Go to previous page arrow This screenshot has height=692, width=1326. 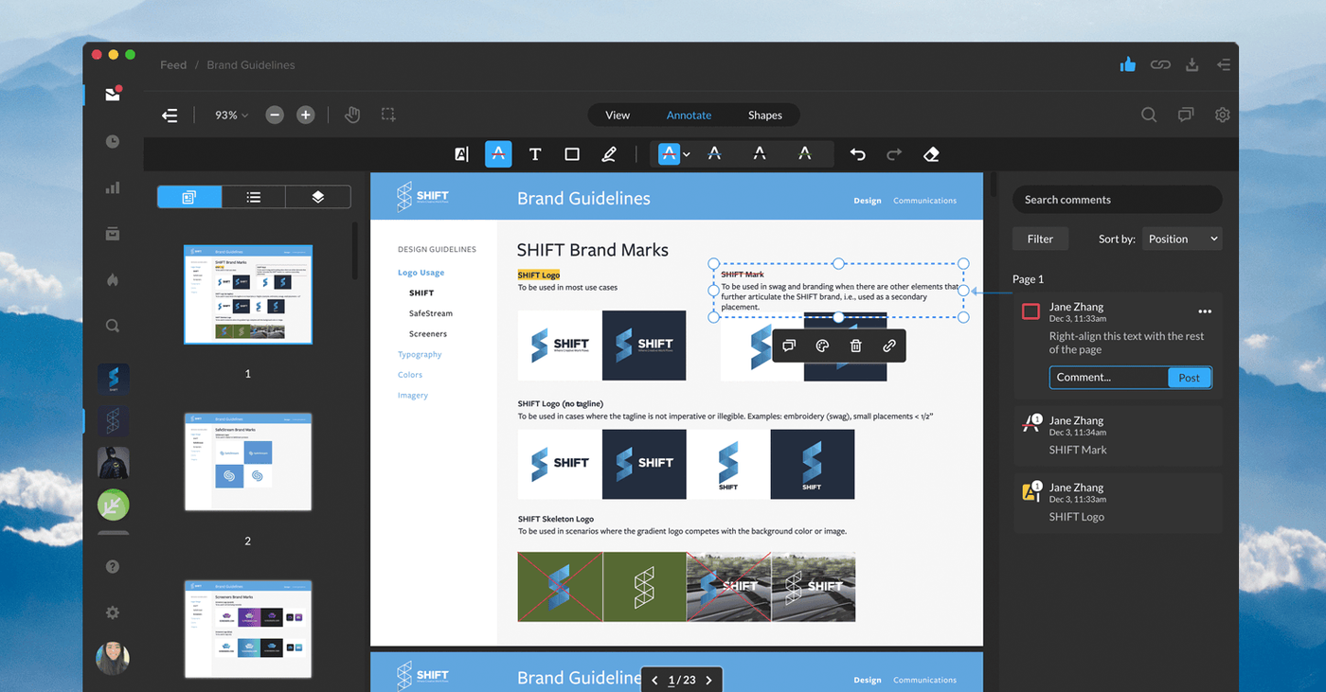tap(655, 680)
